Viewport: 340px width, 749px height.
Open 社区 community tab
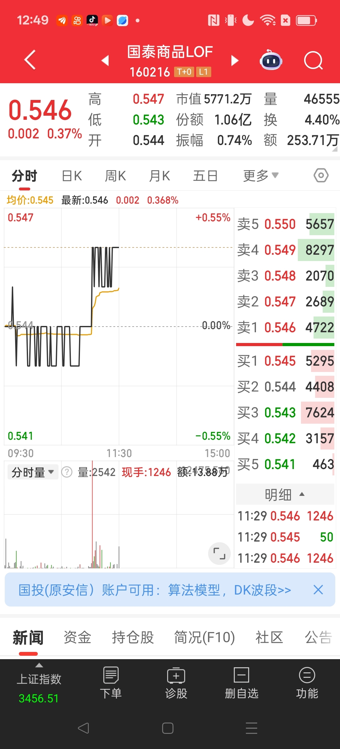(x=269, y=637)
